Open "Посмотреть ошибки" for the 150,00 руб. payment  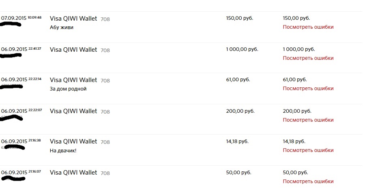coord(308,27)
